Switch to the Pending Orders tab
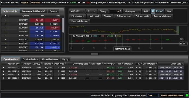 point(30,59)
